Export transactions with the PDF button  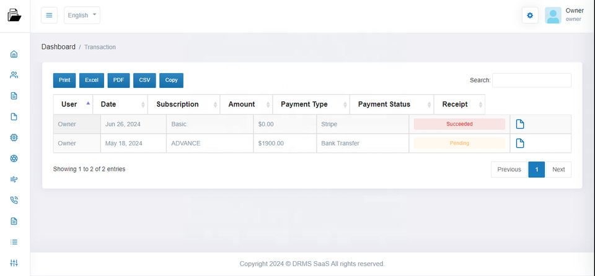click(x=118, y=80)
